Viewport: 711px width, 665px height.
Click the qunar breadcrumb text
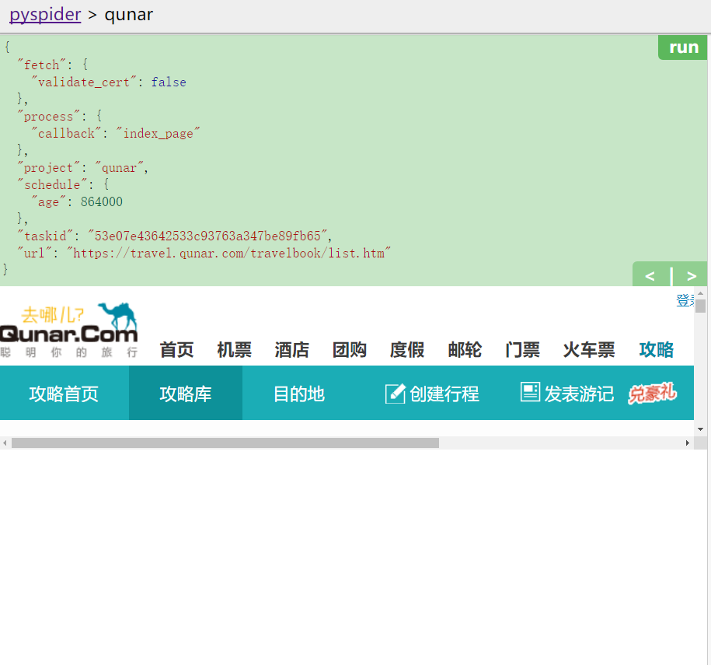[129, 15]
